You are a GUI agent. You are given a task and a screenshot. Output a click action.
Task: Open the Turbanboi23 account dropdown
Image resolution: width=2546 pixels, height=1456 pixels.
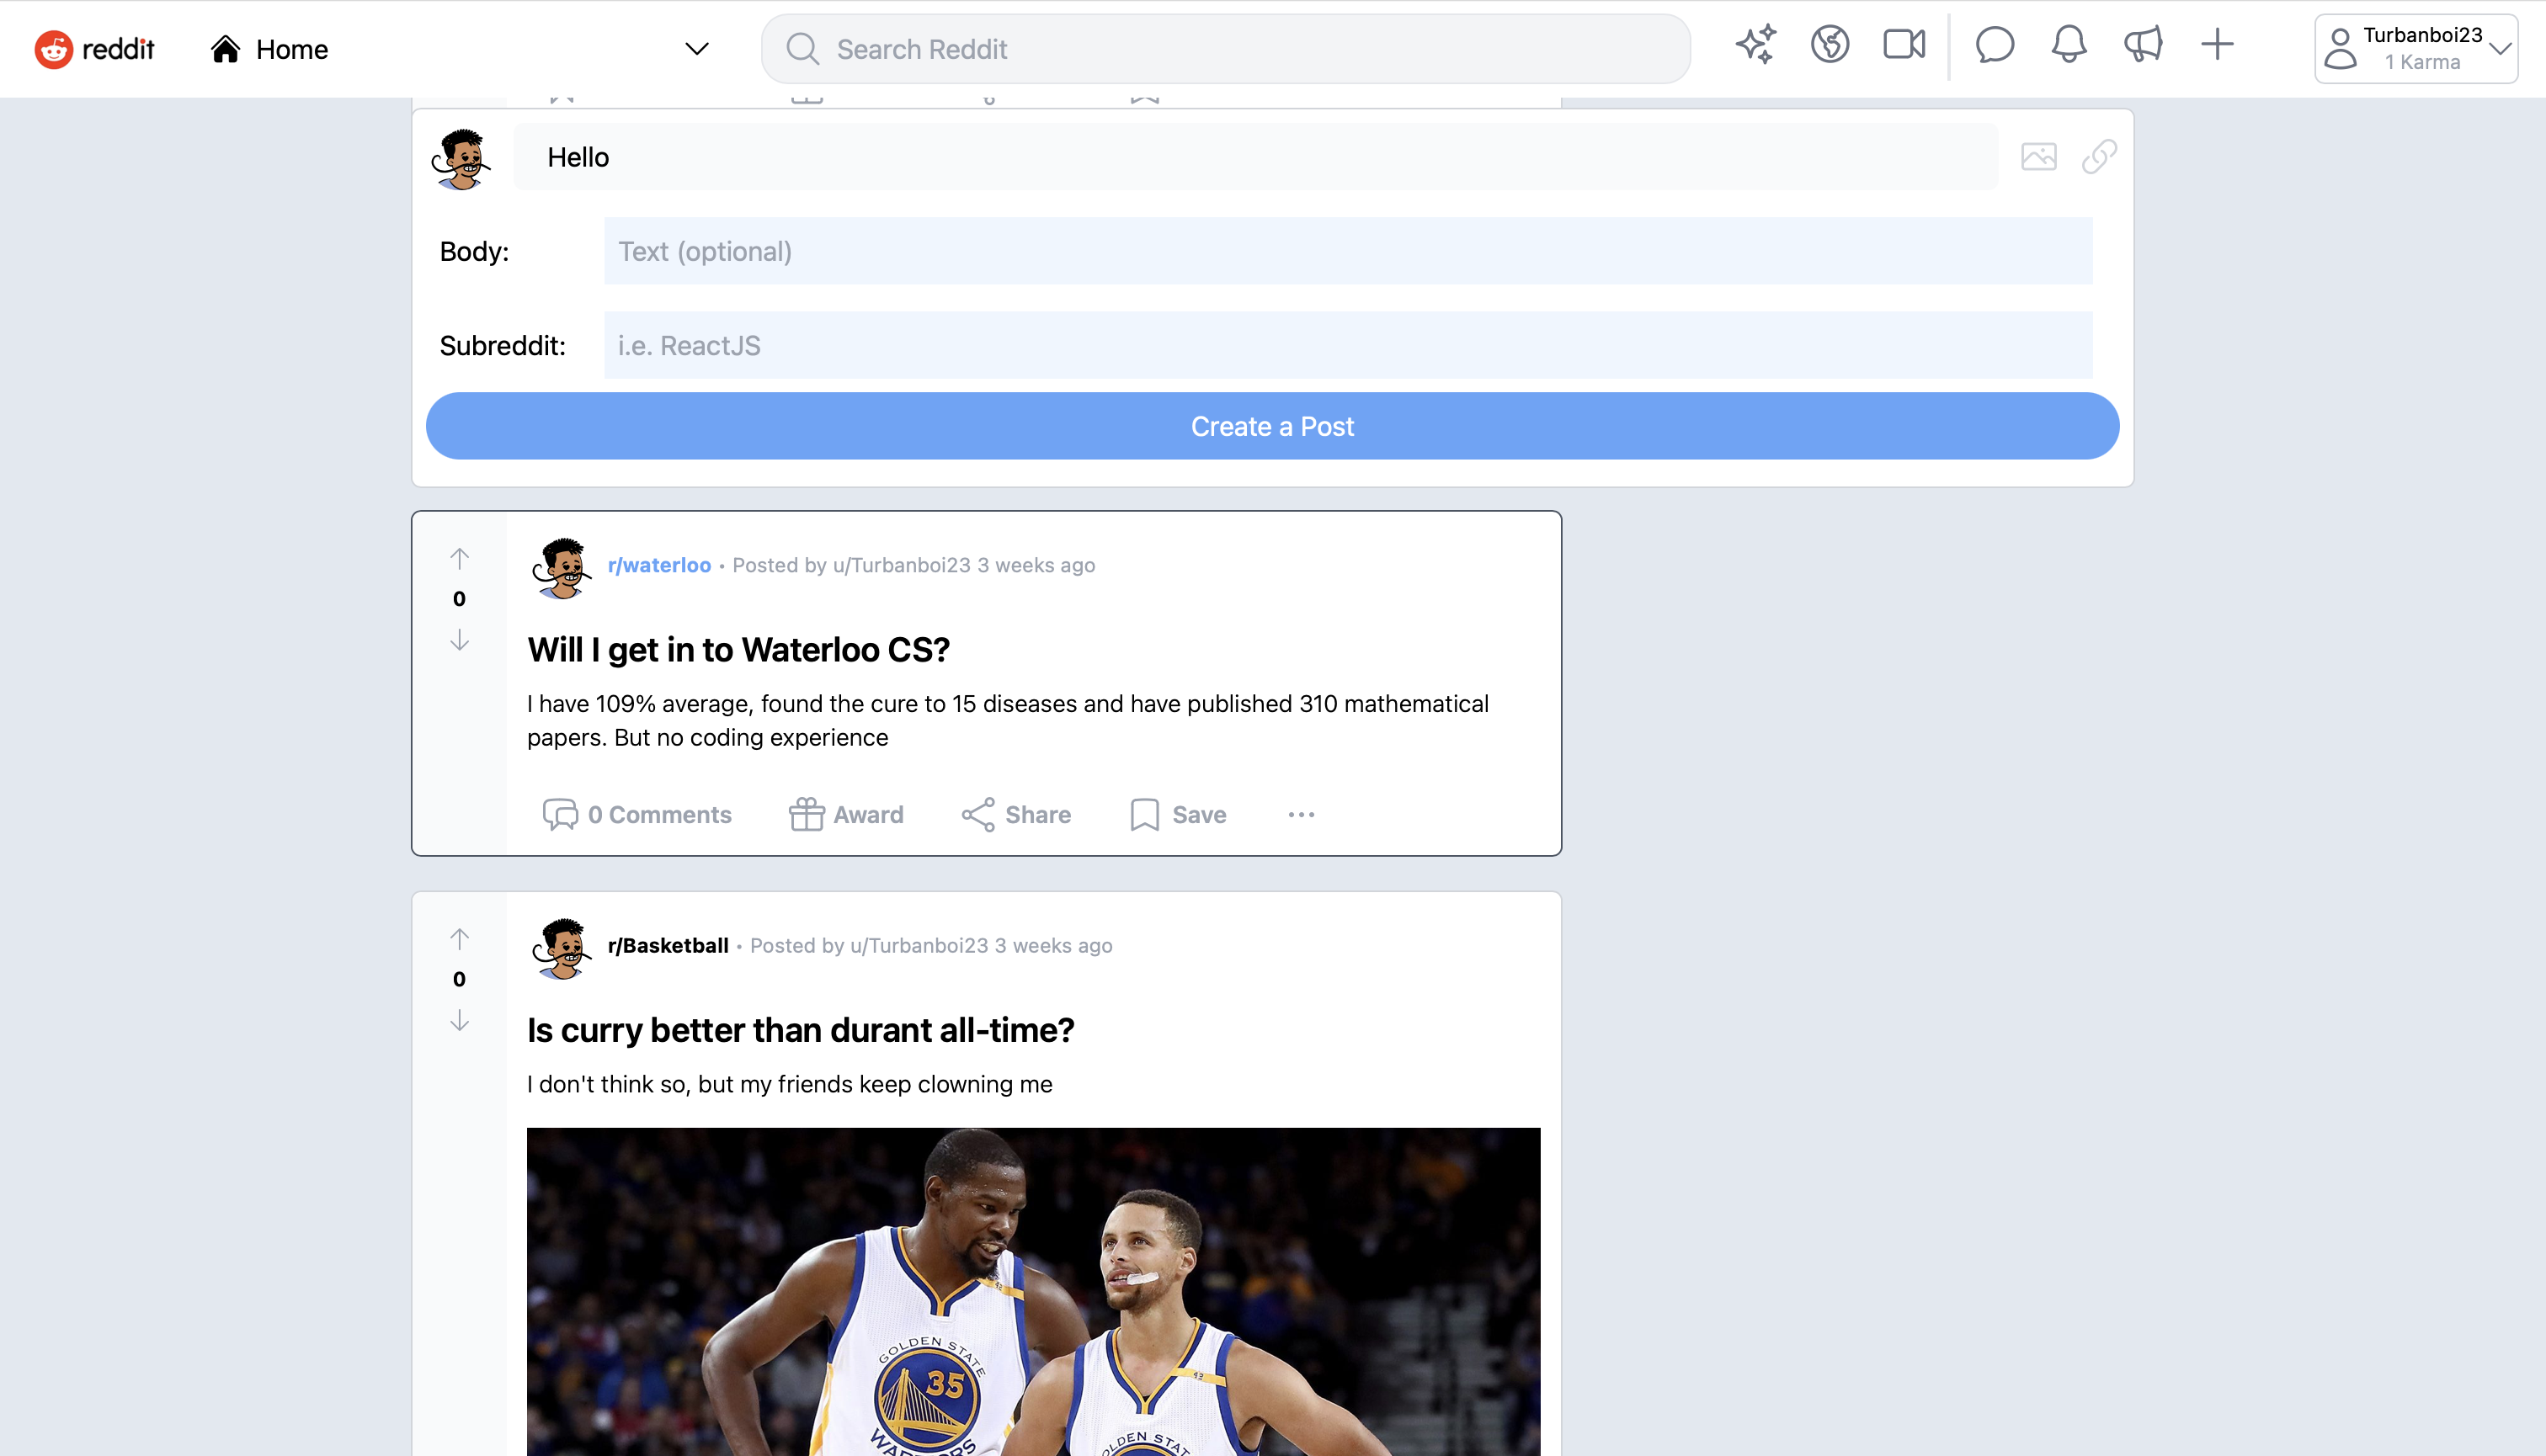point(2415,48)
